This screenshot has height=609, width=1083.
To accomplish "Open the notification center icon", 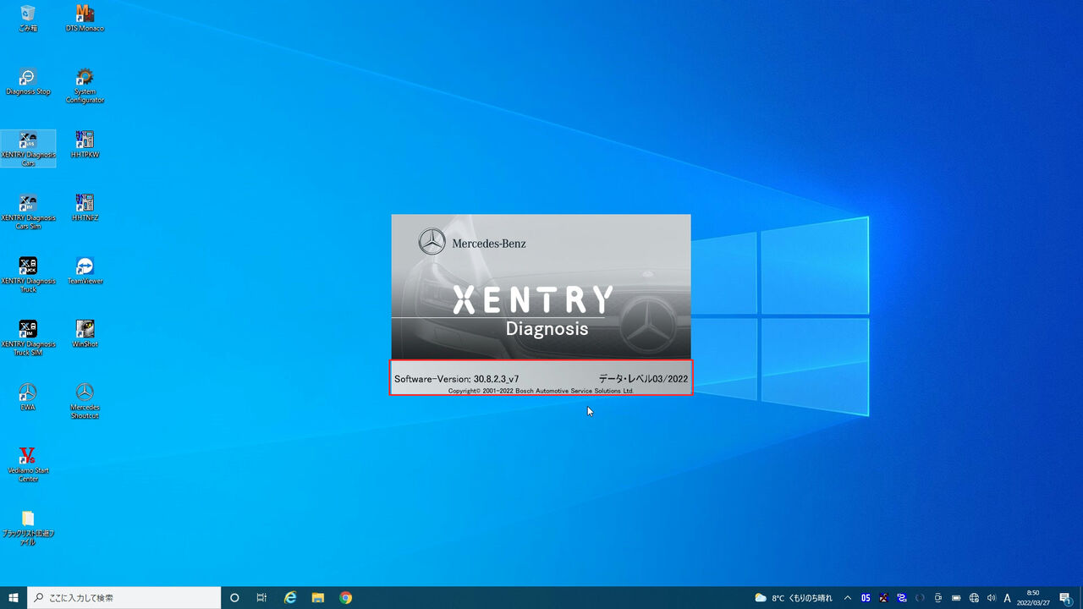I will [x=1065, y=598].
